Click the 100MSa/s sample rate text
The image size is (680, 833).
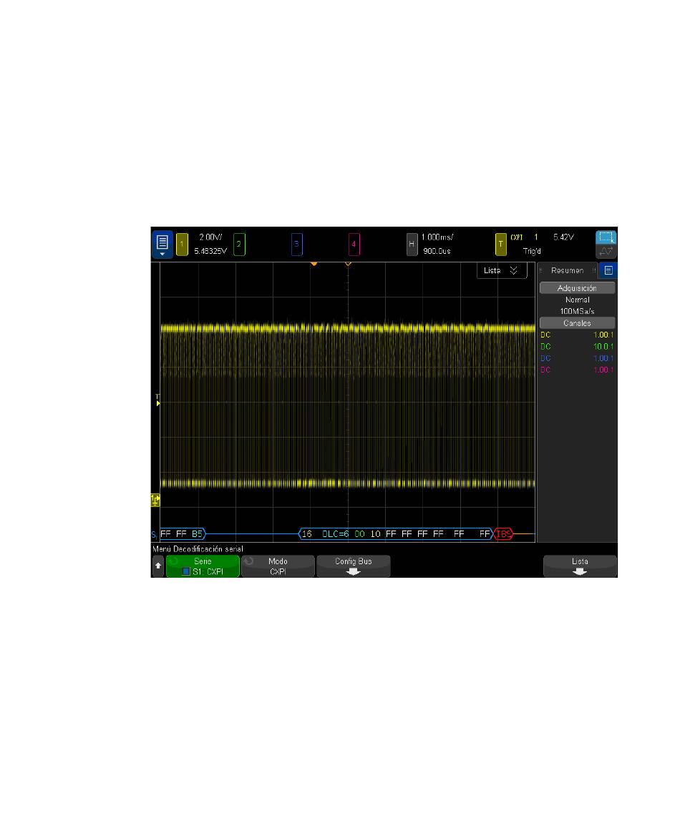click(x=577, y=311)
